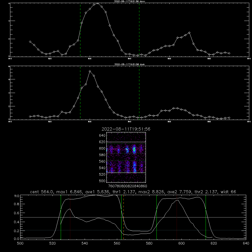Click the green solid line near 585 in bottom plot

[156, 217]
